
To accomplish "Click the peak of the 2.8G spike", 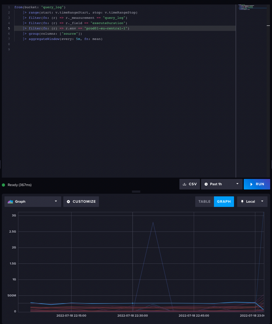I will (x=153, y=222).
